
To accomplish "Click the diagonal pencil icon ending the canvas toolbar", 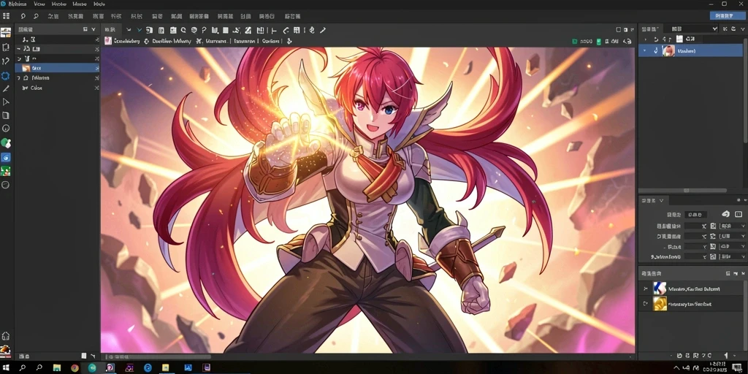I will (x=322, y=30).
